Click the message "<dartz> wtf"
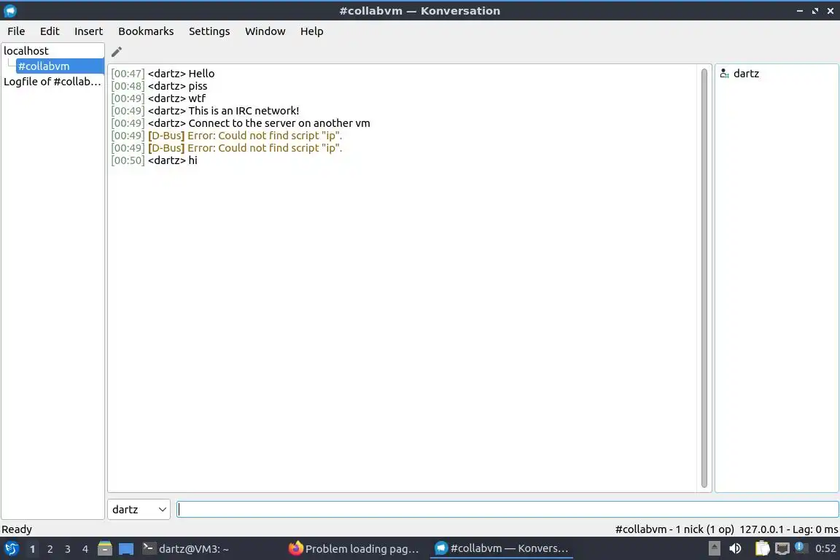Screen dimensions: 840x560 click(x=176, y=98)
